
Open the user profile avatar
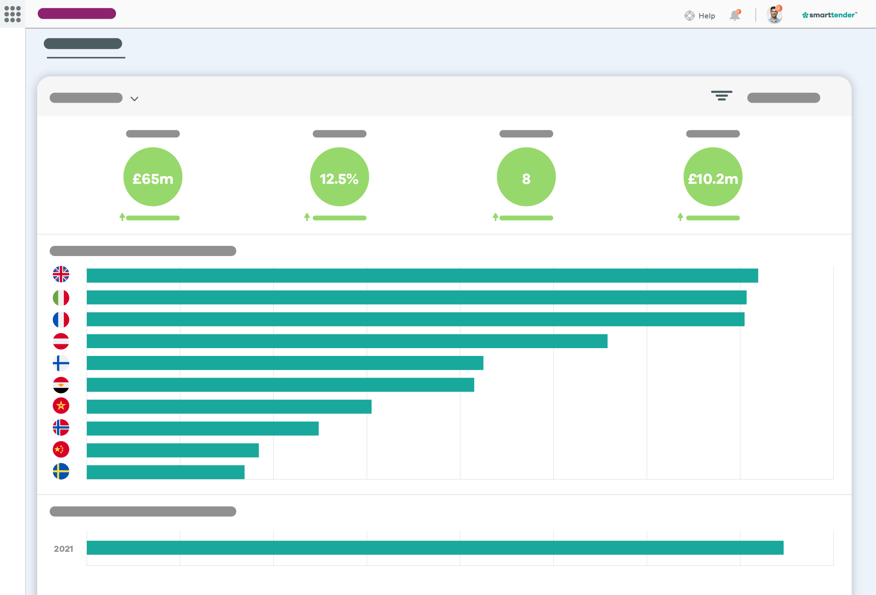(774, 15)
